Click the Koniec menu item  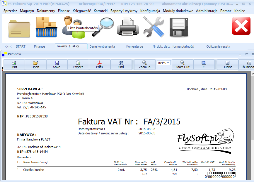(x=240, y=11)
